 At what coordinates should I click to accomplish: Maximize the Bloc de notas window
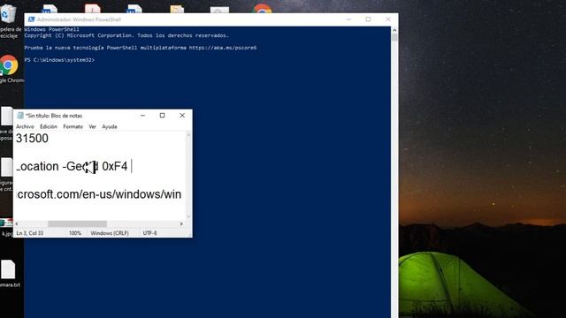[163, 116]
